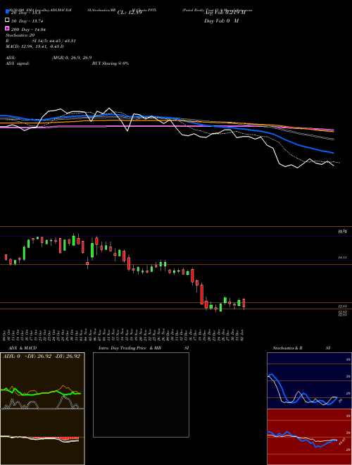Click the MACD histogram chart panel
The width and height of the screenshot is (352, 465).
click(x=42, y=437)
